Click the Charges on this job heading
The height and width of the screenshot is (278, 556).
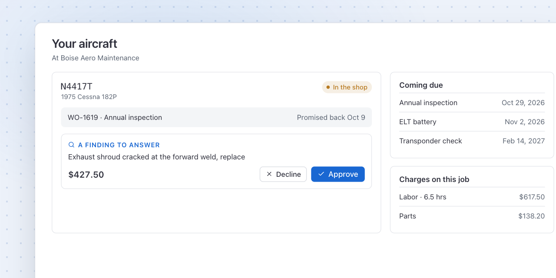click(434, 179)
